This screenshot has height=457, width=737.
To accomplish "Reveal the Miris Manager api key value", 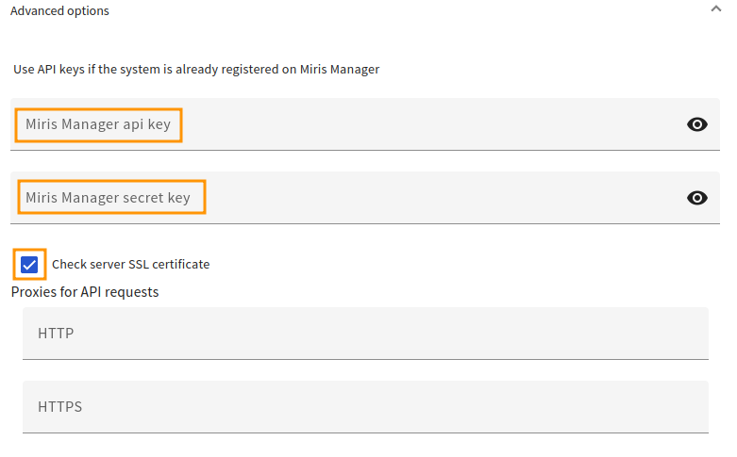I will coord(696,124).
